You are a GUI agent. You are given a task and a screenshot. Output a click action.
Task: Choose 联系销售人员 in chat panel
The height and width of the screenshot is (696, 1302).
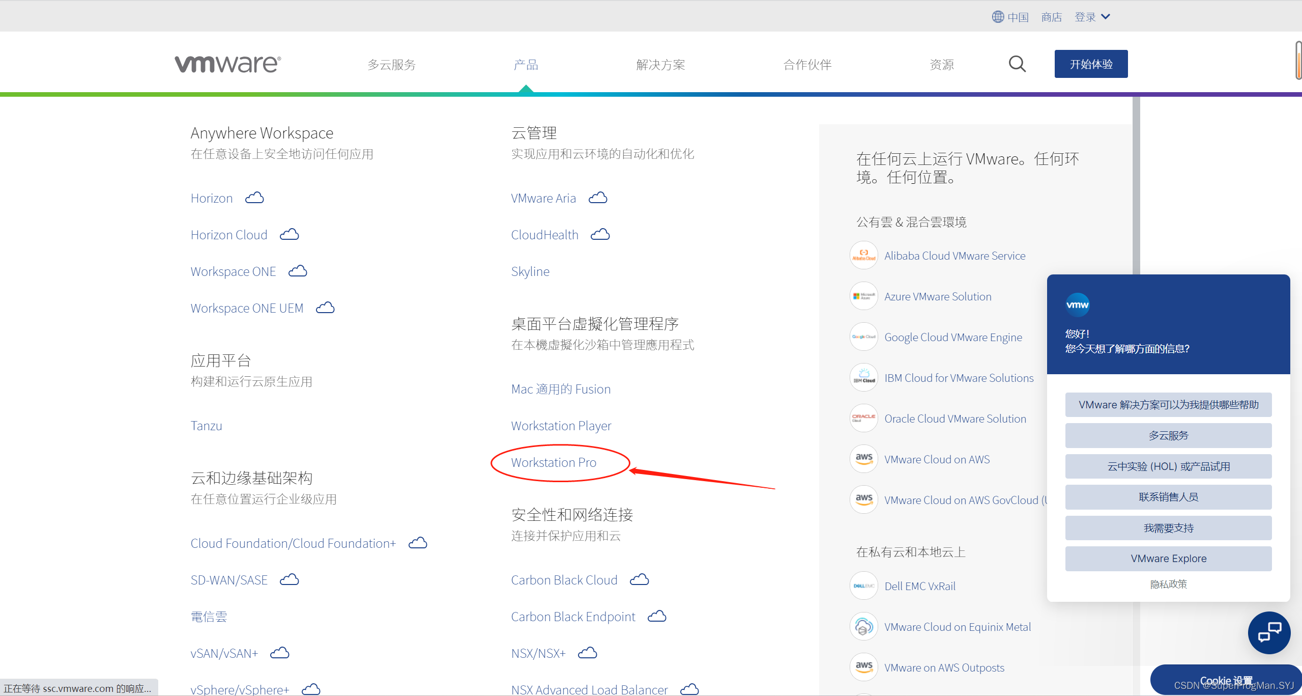coord(1168,497)
